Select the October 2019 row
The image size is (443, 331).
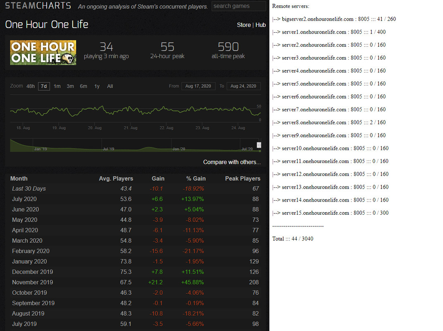click(135, 293)
